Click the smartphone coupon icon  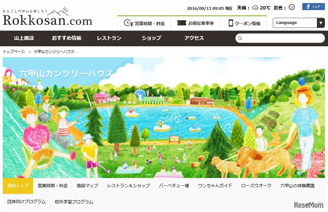click(x=231, y=23)
